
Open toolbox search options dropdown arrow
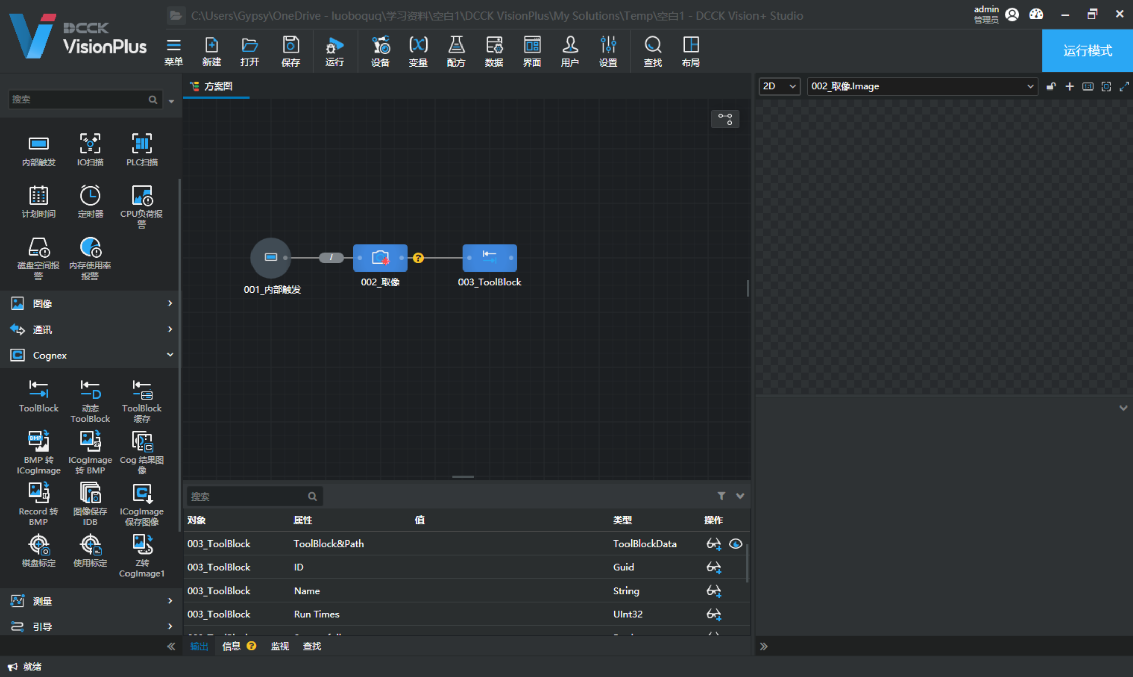point(172,101)
